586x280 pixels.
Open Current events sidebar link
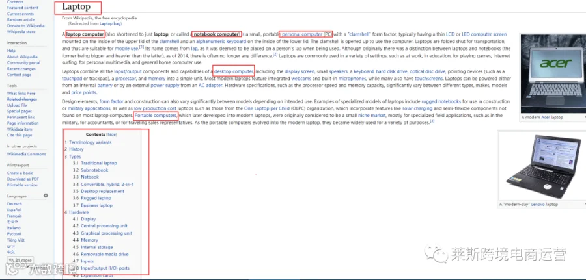20,14
